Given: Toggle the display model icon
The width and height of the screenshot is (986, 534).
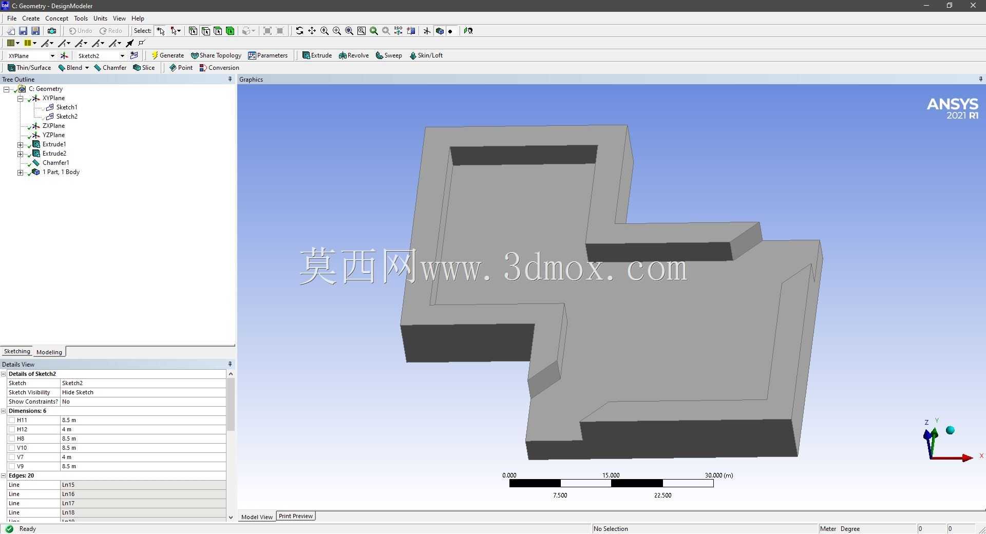Looking at the screenshot, I should click(440, 31).
